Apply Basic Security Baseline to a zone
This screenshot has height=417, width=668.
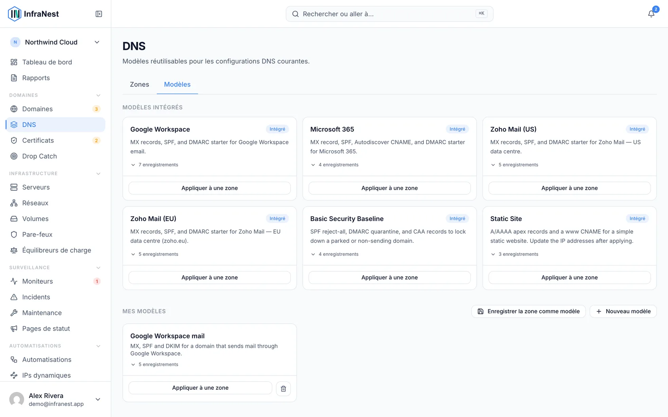[389, 277]
